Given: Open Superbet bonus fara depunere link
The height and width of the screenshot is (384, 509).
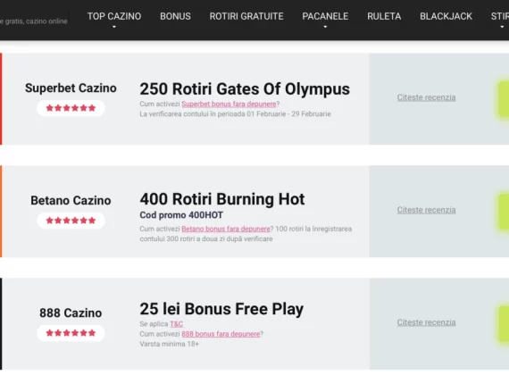Looking at the screenshot, I should (229, 104).
